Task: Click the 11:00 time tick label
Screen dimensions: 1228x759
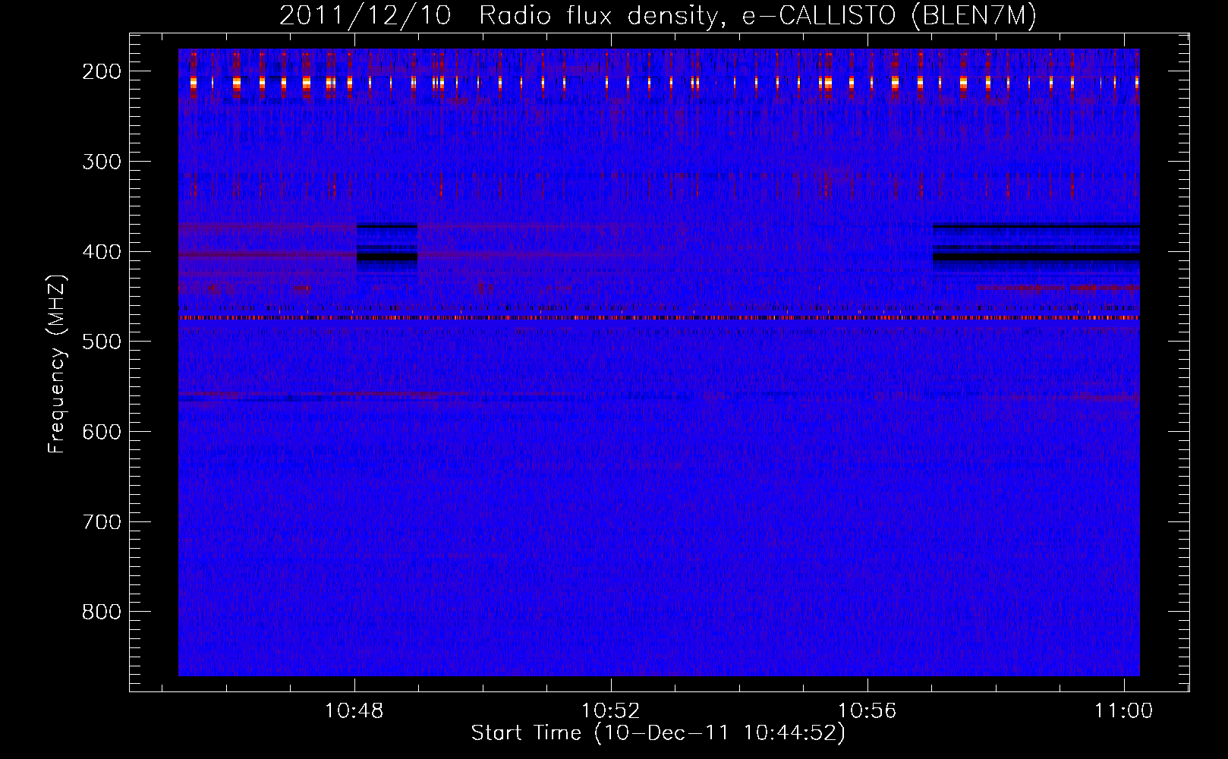Action: point(1123,711)
